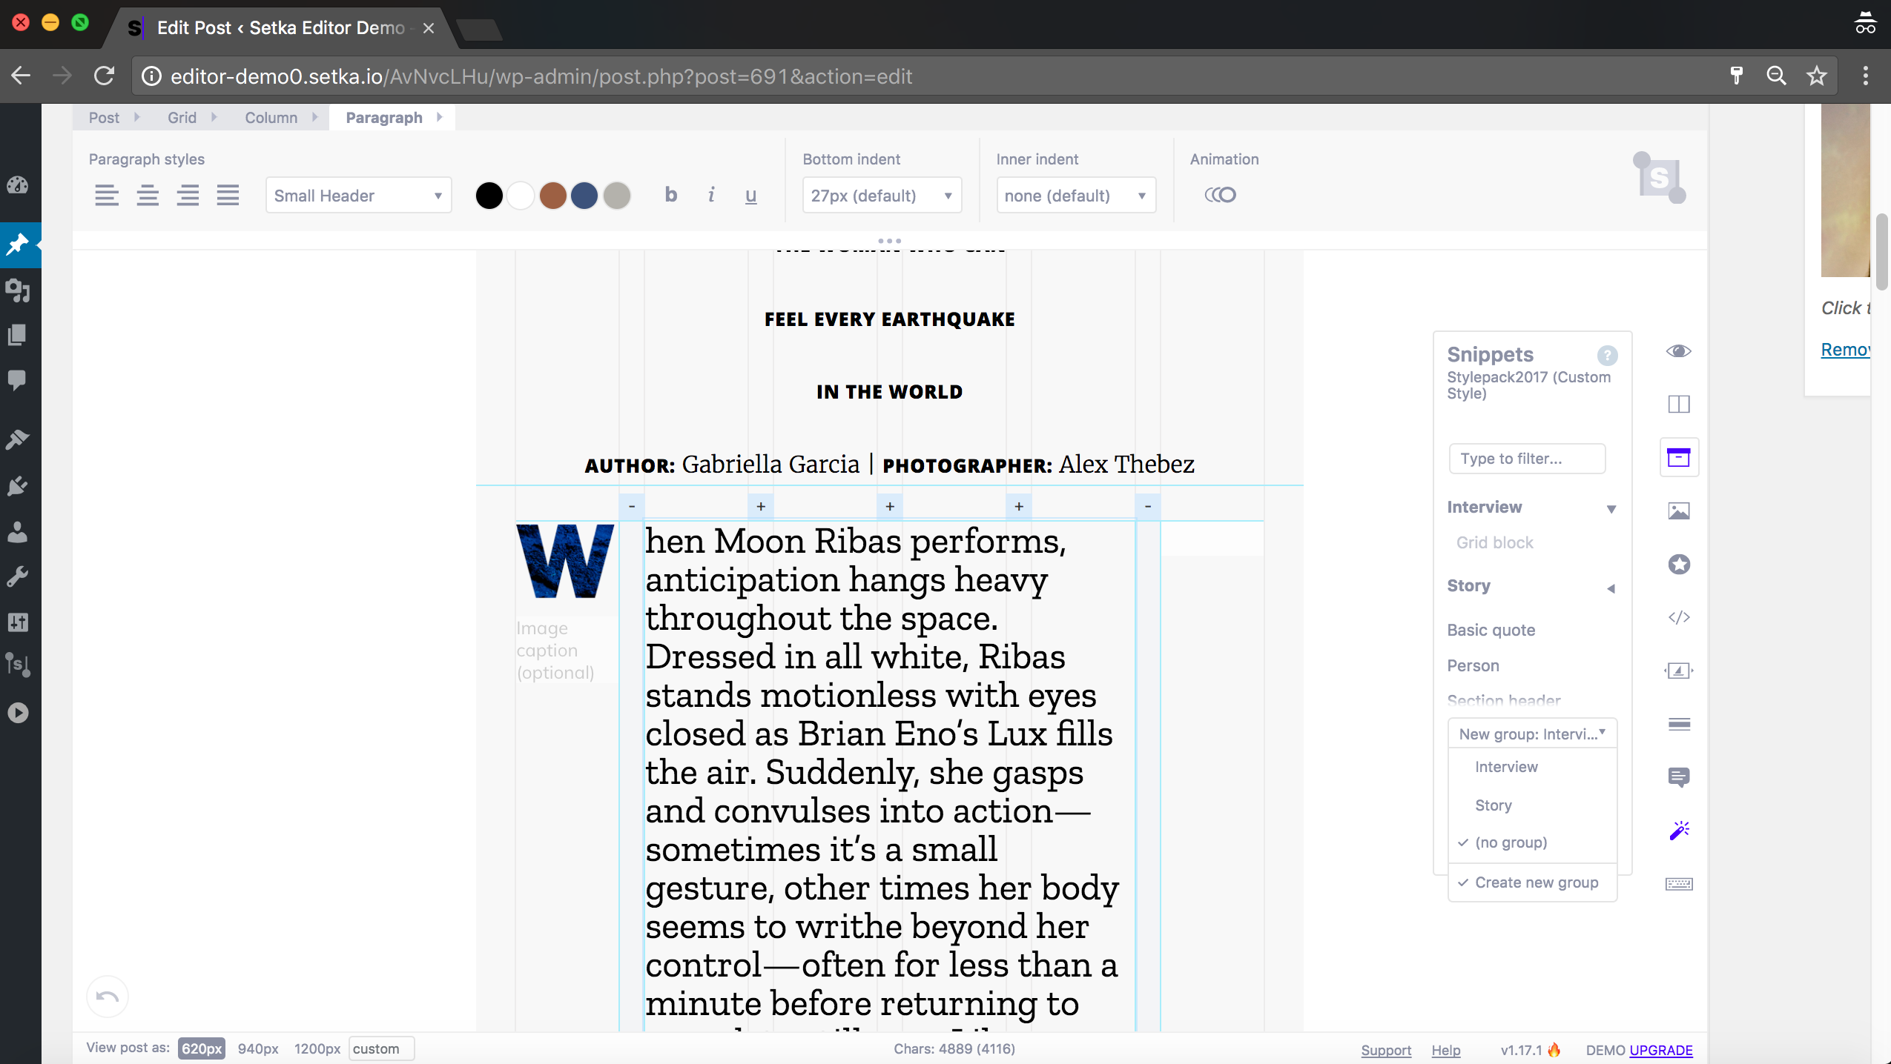Toggle italic formatting
This screenshot has height=1064, width=1891.
(711, 195)
